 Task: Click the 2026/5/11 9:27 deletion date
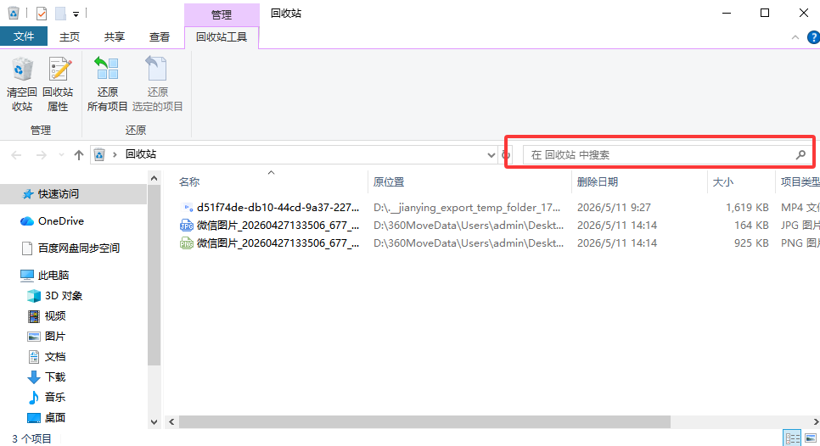tap(614, 208)
